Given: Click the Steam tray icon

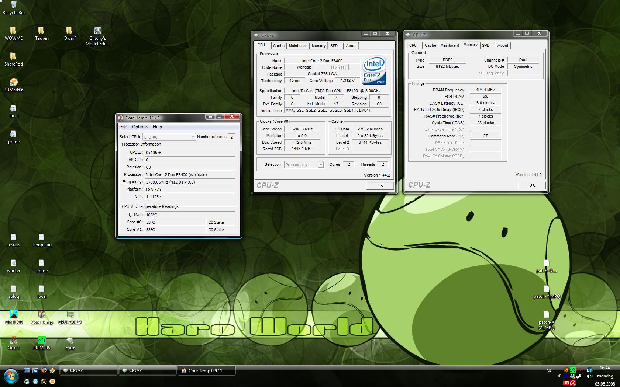Looking at the screenshot, I should [579, 376].
